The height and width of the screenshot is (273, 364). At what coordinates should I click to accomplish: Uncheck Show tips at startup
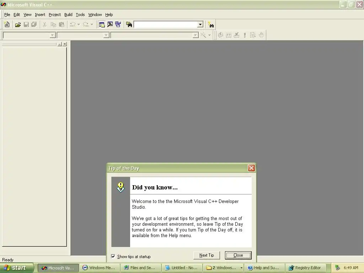point(113,256)
